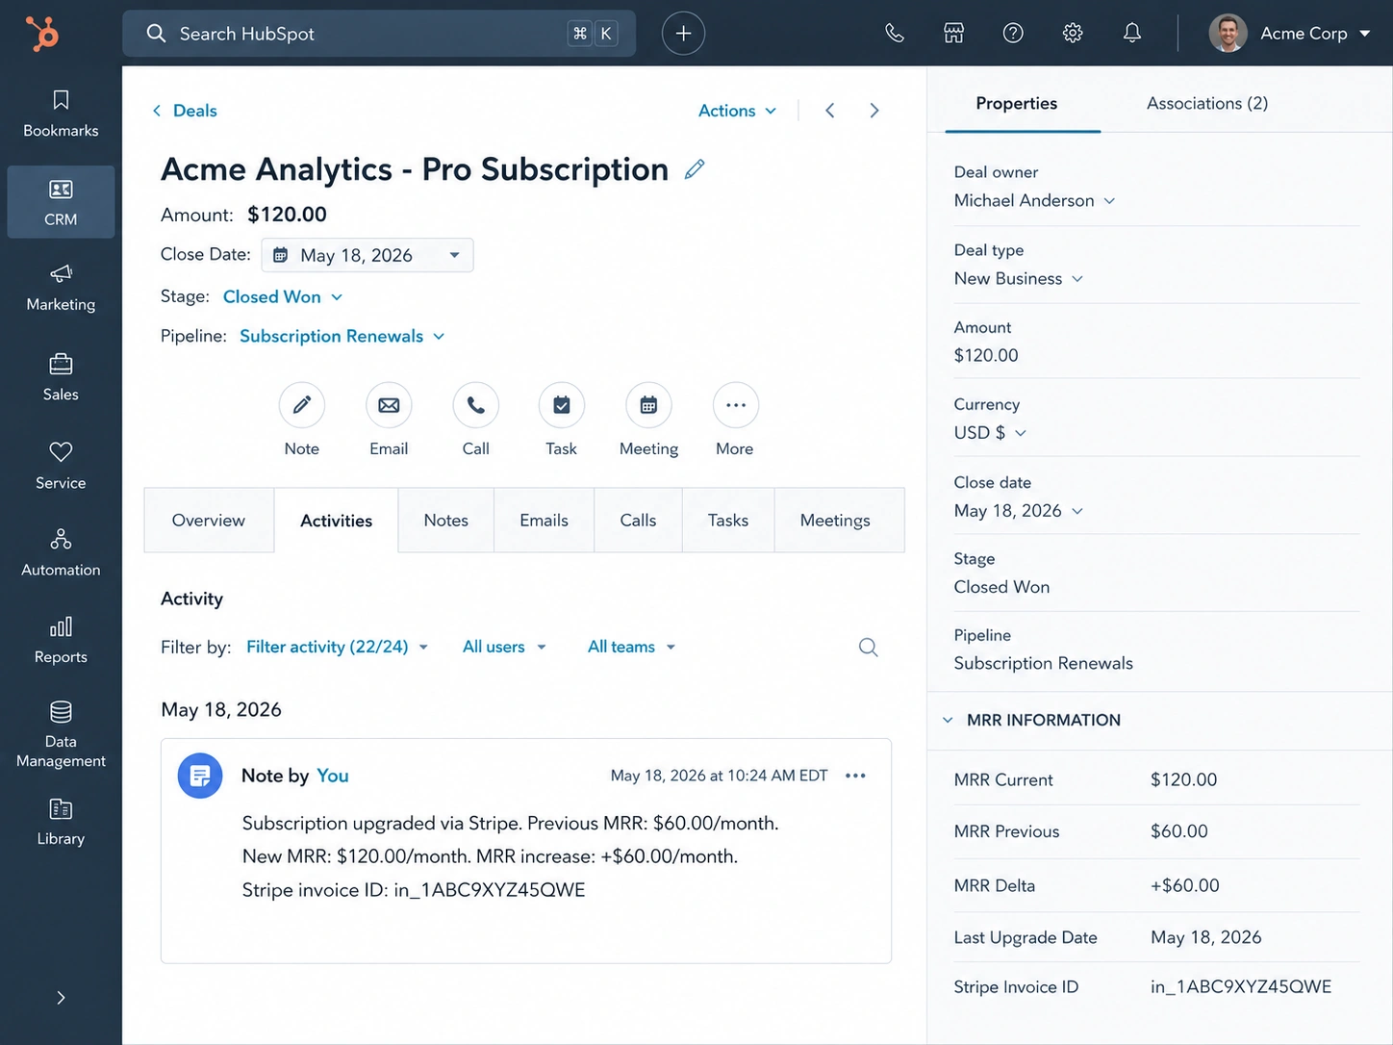Go to next deal record arrow
The width and height of the screenshot is (1393, 1045).
click(x=874, y=111)
